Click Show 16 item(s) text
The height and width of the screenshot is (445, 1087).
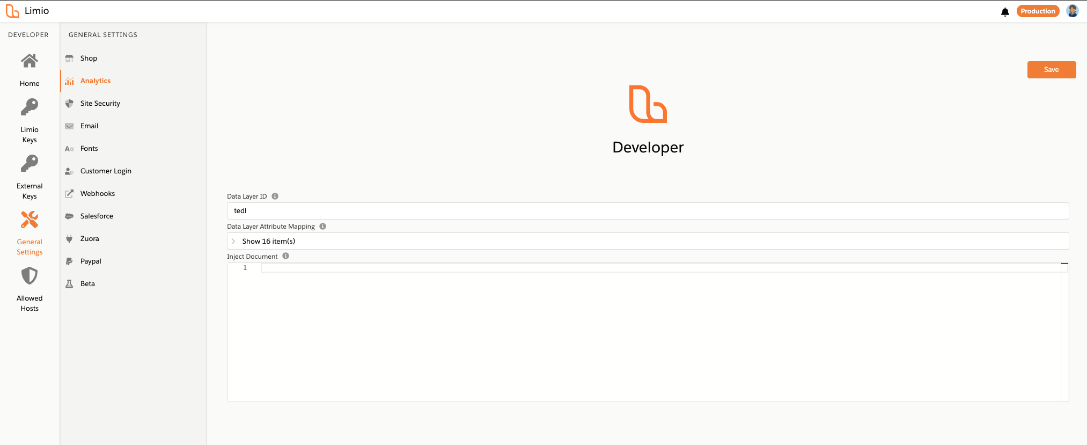point(268,242)
